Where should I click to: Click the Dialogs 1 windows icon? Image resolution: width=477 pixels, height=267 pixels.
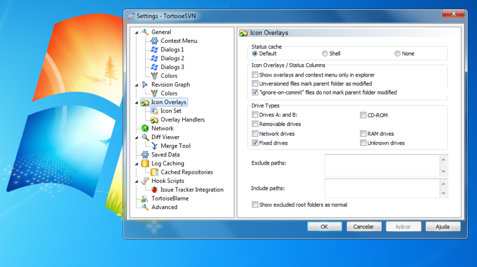click(155, 49)
